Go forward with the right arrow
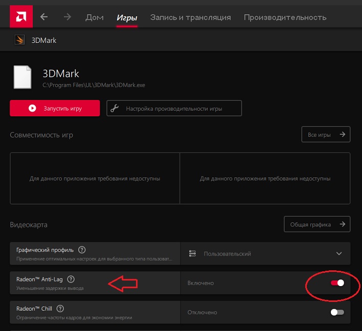 pyautogui.click(x=67, y=17)
